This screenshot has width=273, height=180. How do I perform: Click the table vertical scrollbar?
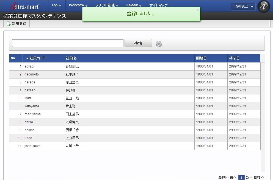(x=263, y=113)
